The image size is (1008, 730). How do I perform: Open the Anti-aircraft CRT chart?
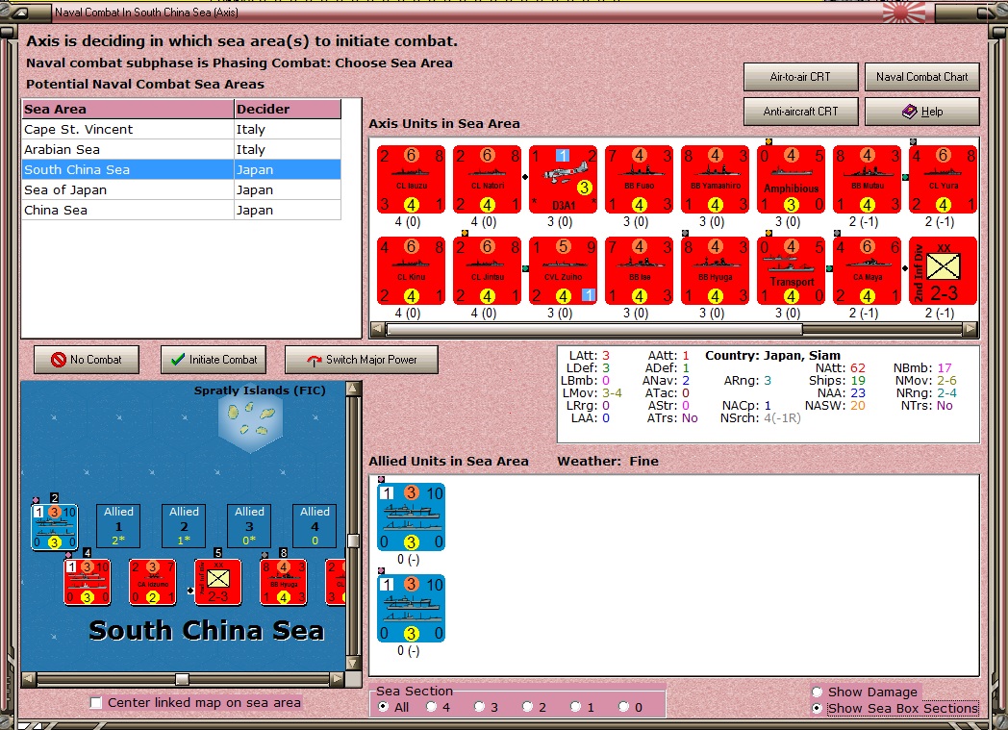coord(800,112)
